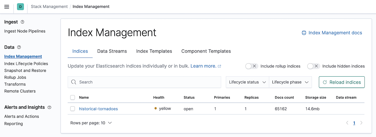Click the green D space avatar
Screen dimensions: 376x137
coord(20,7)
